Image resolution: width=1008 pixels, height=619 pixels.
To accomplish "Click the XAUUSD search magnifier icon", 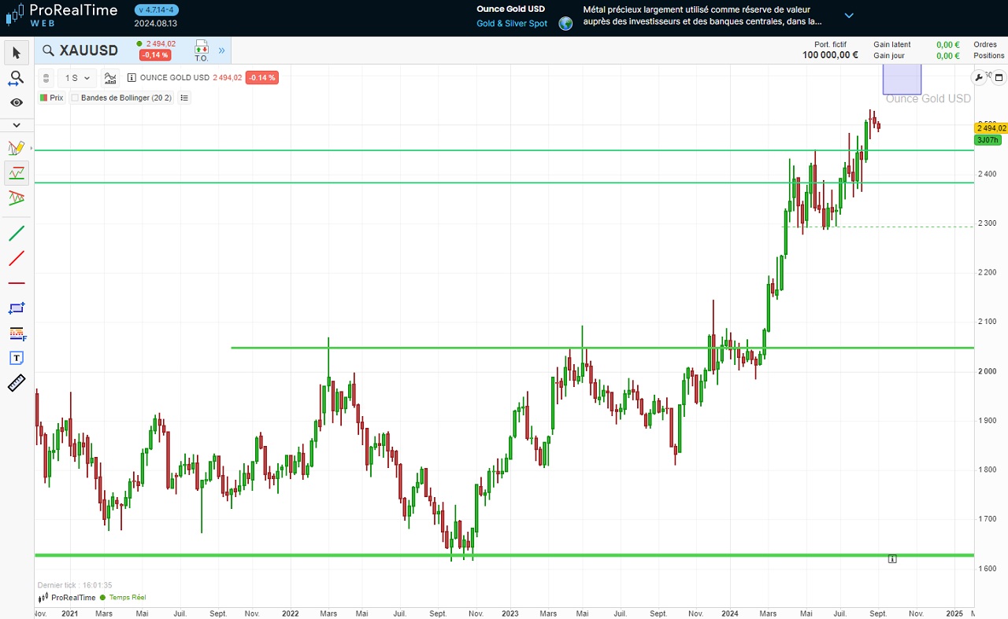I will point(49,50).
